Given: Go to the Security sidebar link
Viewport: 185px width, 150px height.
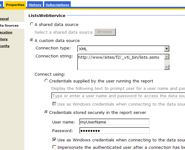Looking at the screenshot, I should [5, 46].
